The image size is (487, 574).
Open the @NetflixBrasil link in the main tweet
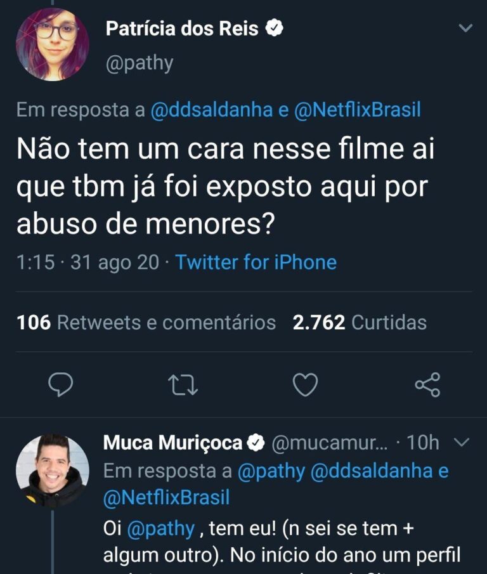[x=358, y=110]
